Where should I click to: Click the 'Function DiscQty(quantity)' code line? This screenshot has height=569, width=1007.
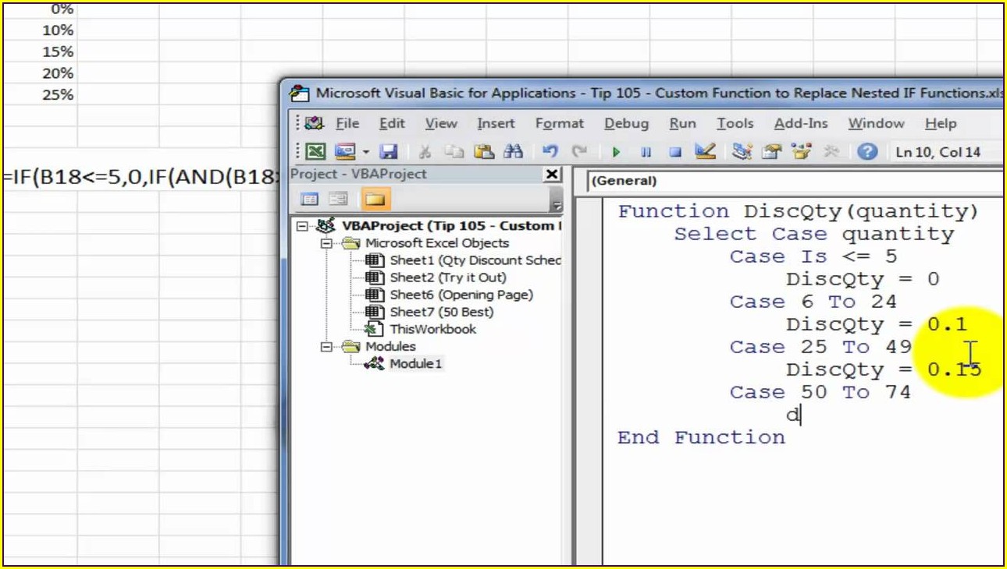798,211
